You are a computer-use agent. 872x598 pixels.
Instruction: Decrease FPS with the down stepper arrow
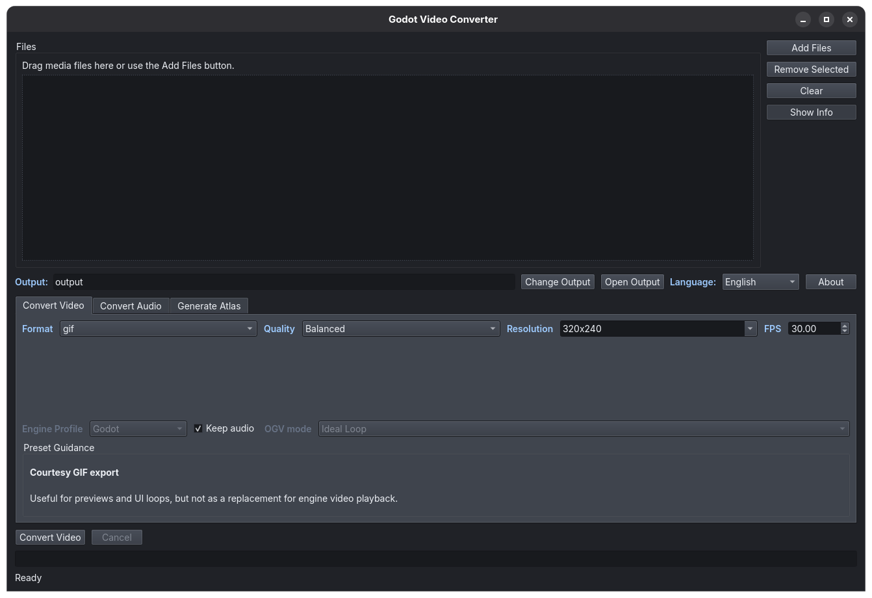pyautogui.click(x=845, y=332)
